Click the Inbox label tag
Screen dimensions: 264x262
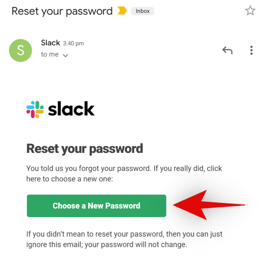[143, 11]
